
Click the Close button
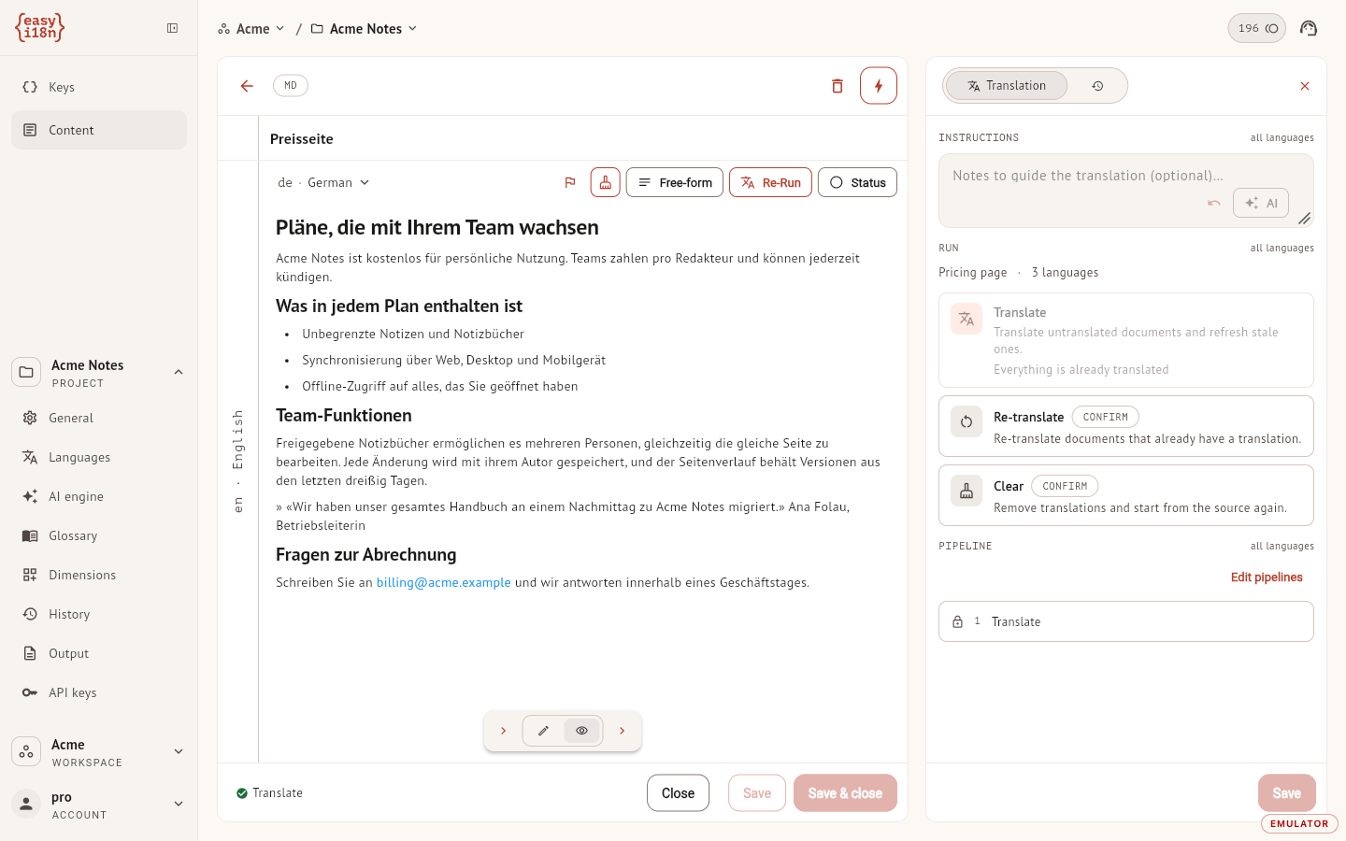pyautogui.click(x=678, y=793)
